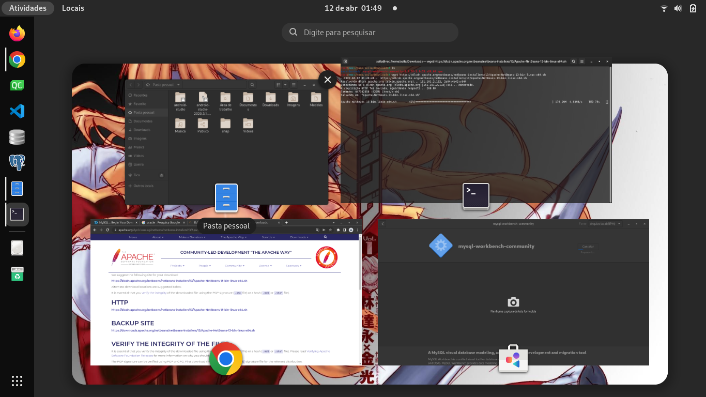Open Visual Studio Code from the dock
This screenshot has width=706, height=397.
(x=17, y=111)
